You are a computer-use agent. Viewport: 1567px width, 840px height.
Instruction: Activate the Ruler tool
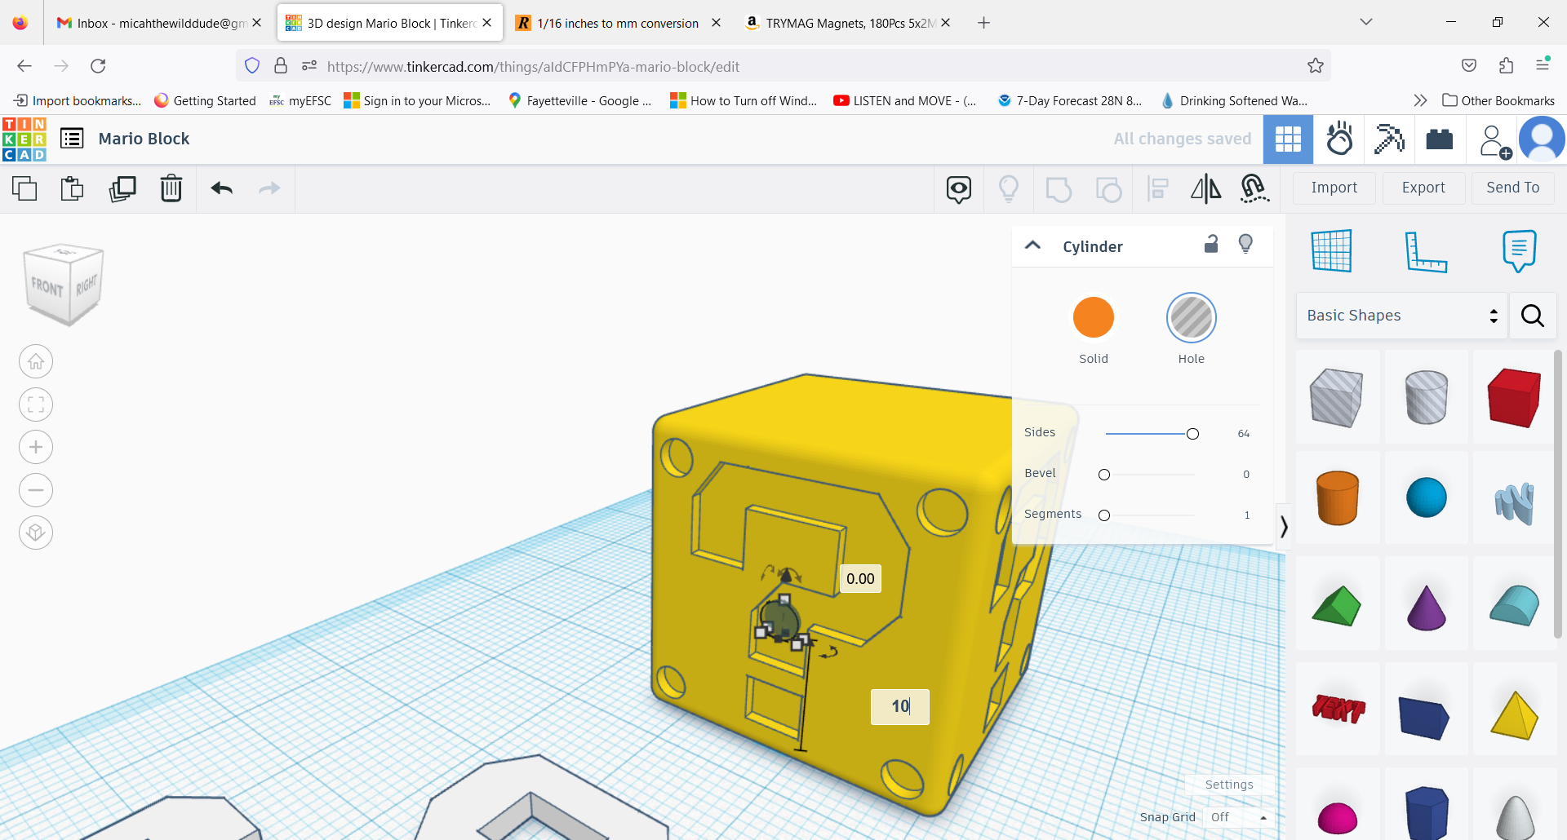[1427, 250]
